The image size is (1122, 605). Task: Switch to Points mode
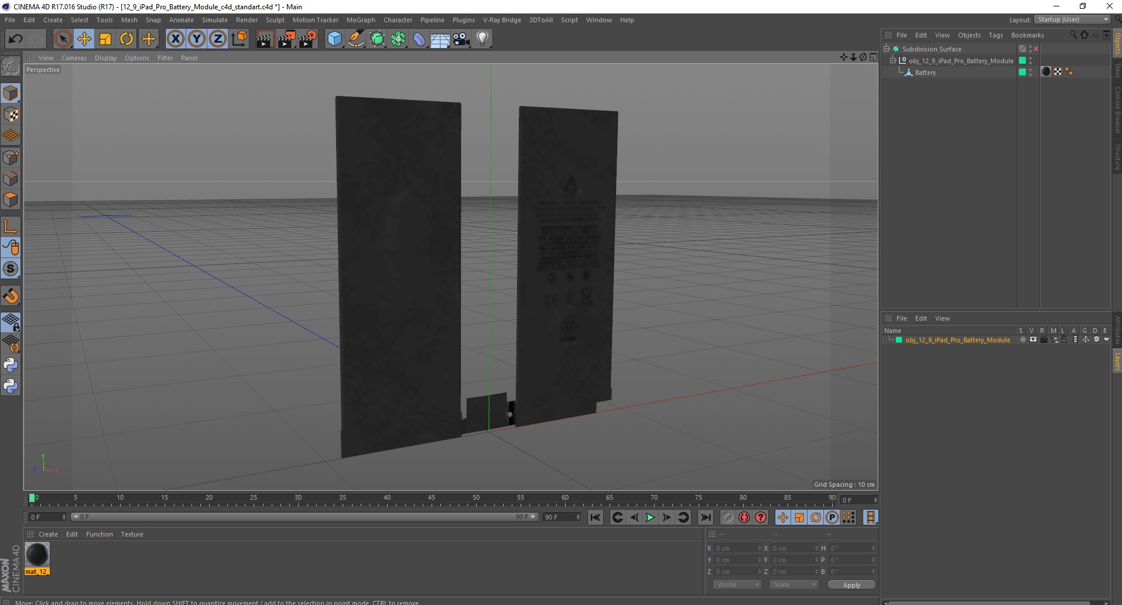(11, 157)
